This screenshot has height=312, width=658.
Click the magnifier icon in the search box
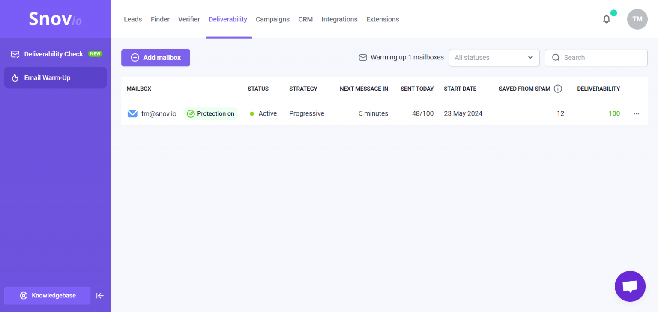tap(556, 58)
